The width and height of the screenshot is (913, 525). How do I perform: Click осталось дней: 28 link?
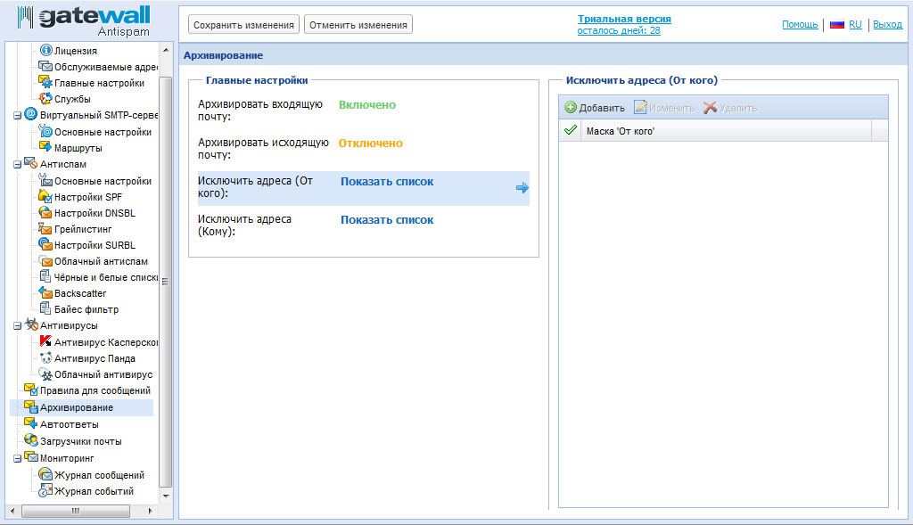(619, 30)
